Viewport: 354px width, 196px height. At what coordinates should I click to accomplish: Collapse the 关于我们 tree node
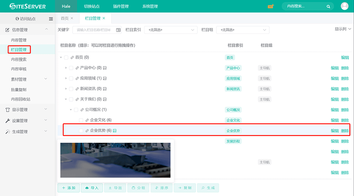[66, 99]
